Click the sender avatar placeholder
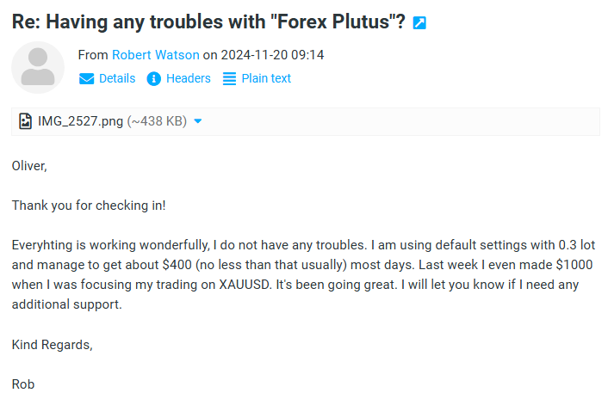Screen dimensions: 608x399 37,66
